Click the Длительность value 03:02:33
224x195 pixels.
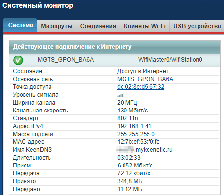pos(129,158)
